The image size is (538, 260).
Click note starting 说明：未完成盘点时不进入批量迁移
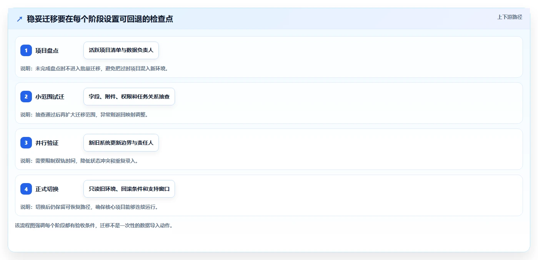tap(95, 68)
